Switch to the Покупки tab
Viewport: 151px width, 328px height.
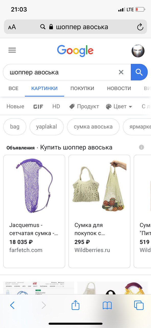pyautogui.click(x=82, y=88)
